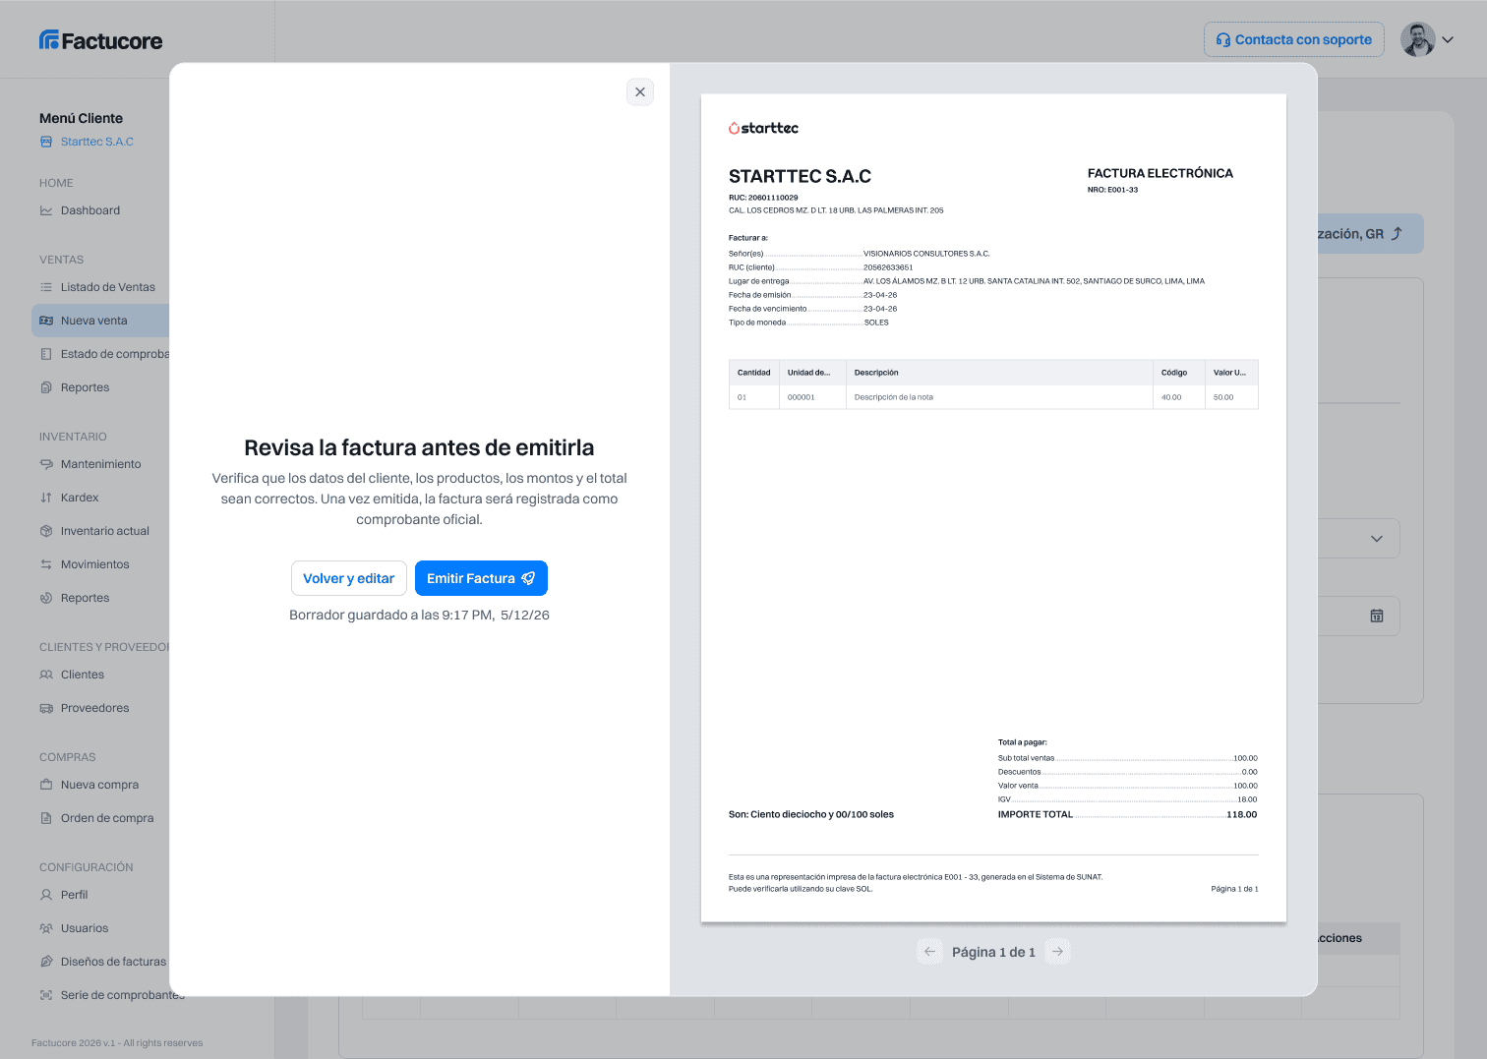The height and width of the screenshot is (1059, 1487).
Task: Open Diseños de facturas in sidebar
Action: pyautogui.click(x=103, y=962)
